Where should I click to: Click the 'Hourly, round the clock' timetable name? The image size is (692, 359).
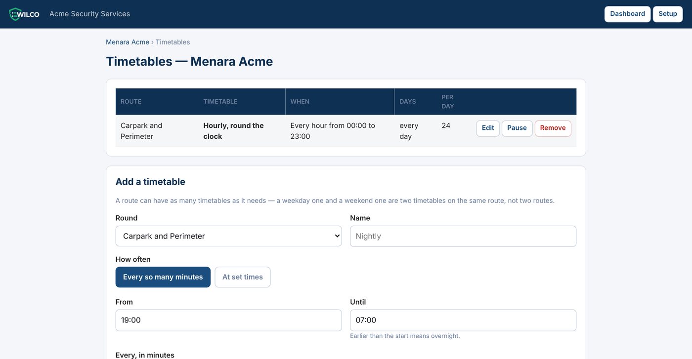tap(233, 131)
